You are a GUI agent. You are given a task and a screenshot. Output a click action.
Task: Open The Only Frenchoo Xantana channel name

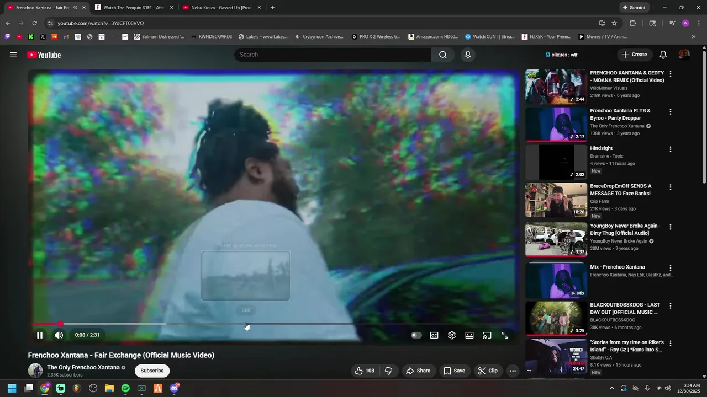pyautogui.click(x=83, y=367)
